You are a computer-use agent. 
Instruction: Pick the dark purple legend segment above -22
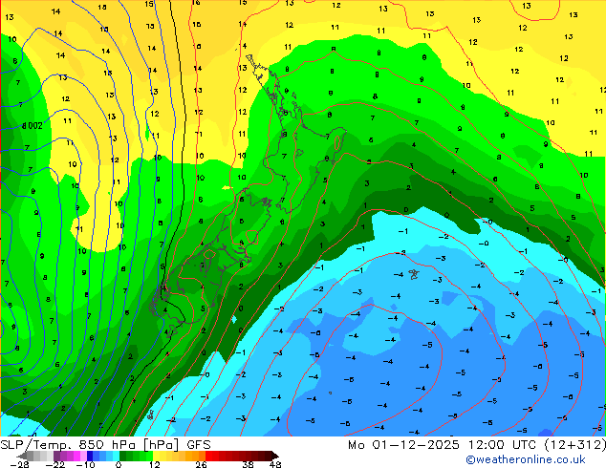click(56, 456)
